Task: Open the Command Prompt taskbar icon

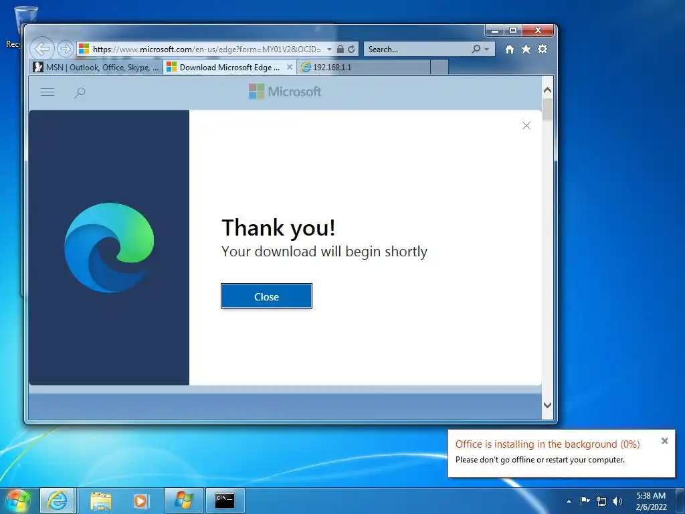Action: pos(225,501)
